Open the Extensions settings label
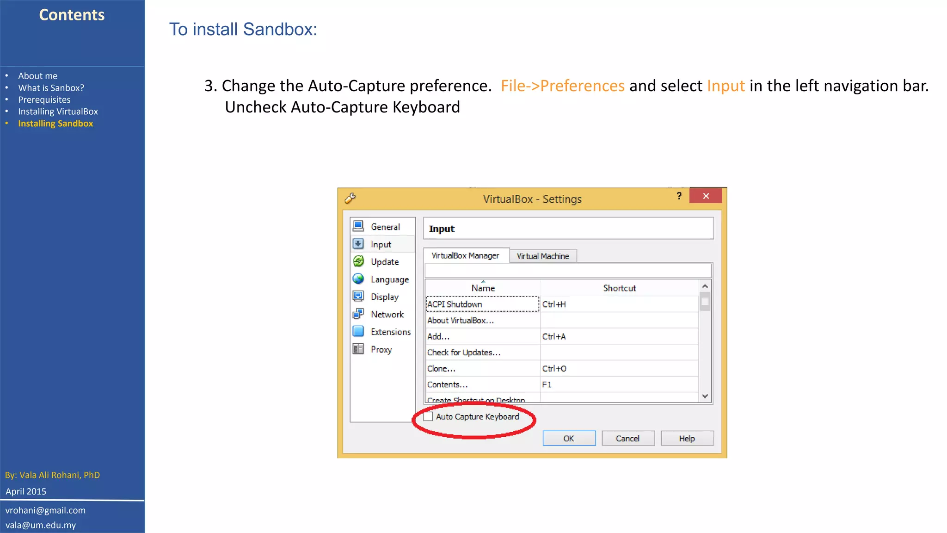Image resolution: width=947 pixels, height=533 pixels. 391,332
